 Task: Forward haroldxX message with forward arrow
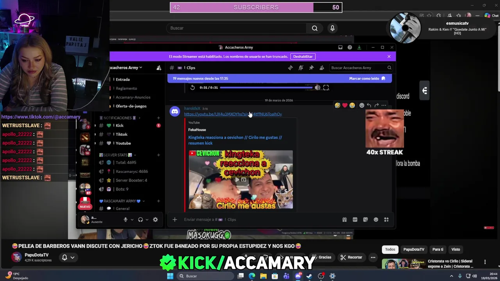[376, 105]
